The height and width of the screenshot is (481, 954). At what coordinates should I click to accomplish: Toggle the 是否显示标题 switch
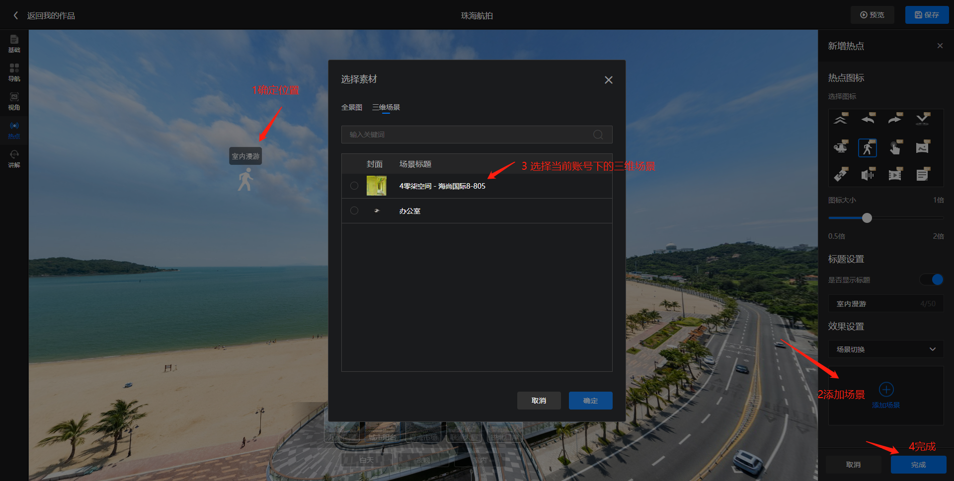[931, 279]
